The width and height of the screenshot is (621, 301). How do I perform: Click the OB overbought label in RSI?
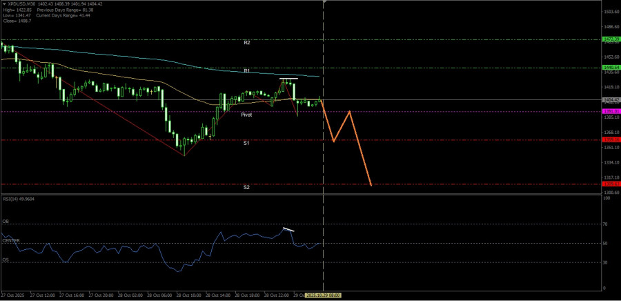[6, 222]
